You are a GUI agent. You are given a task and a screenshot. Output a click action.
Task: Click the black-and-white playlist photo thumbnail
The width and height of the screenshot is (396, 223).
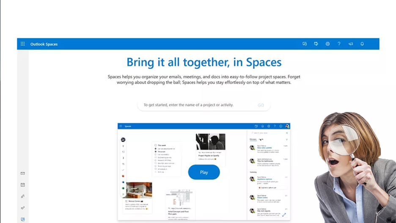pos(211,142)
